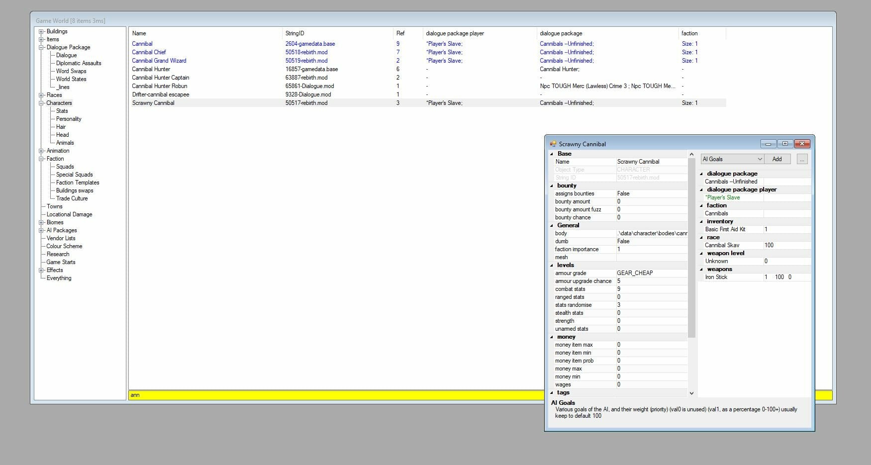
Task: Select the Iron Stick weapon entry
Action: pyautogui.click(x=716, y=277)
